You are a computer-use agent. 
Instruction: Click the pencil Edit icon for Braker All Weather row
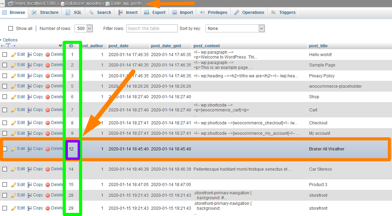pyautogui.click(x=14, y=149)
